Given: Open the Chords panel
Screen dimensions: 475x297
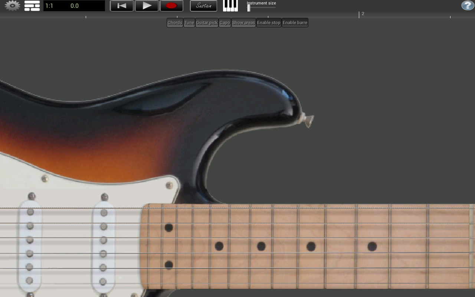Looking at the screenshot, I should tap(174, 23).
